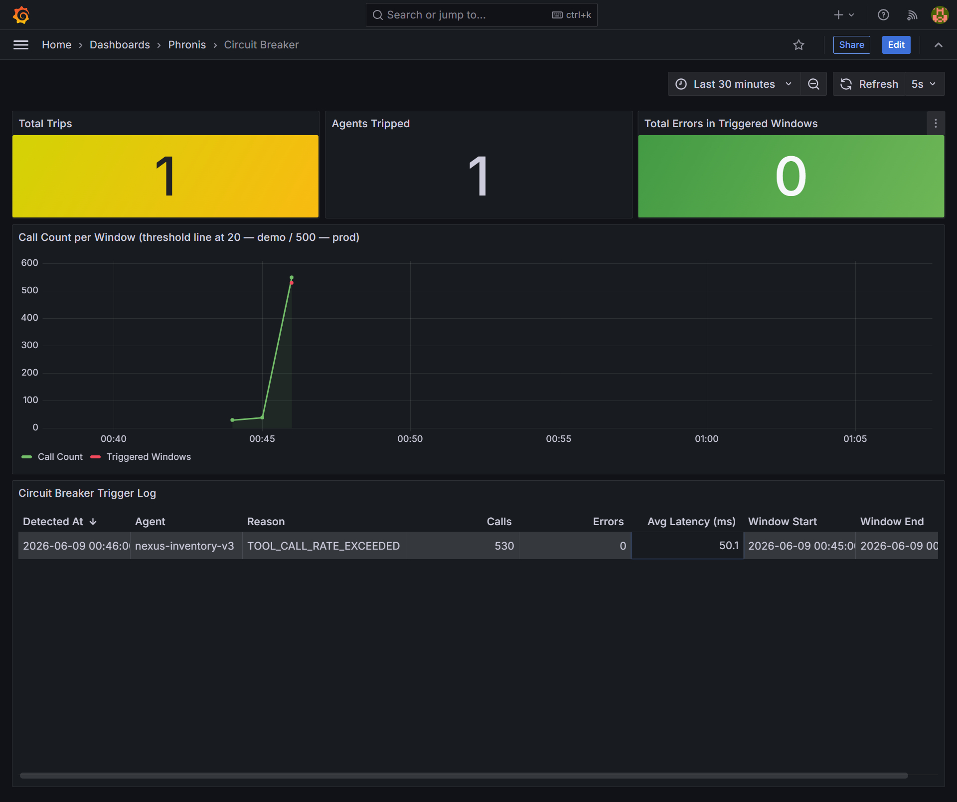Click the Agents Tripped value 1

point(478,176)
